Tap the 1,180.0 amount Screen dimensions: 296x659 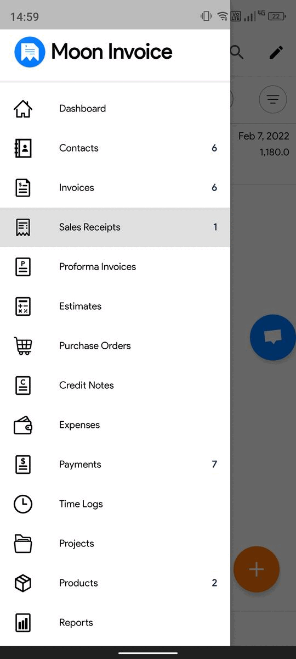(x=274, y=152)
